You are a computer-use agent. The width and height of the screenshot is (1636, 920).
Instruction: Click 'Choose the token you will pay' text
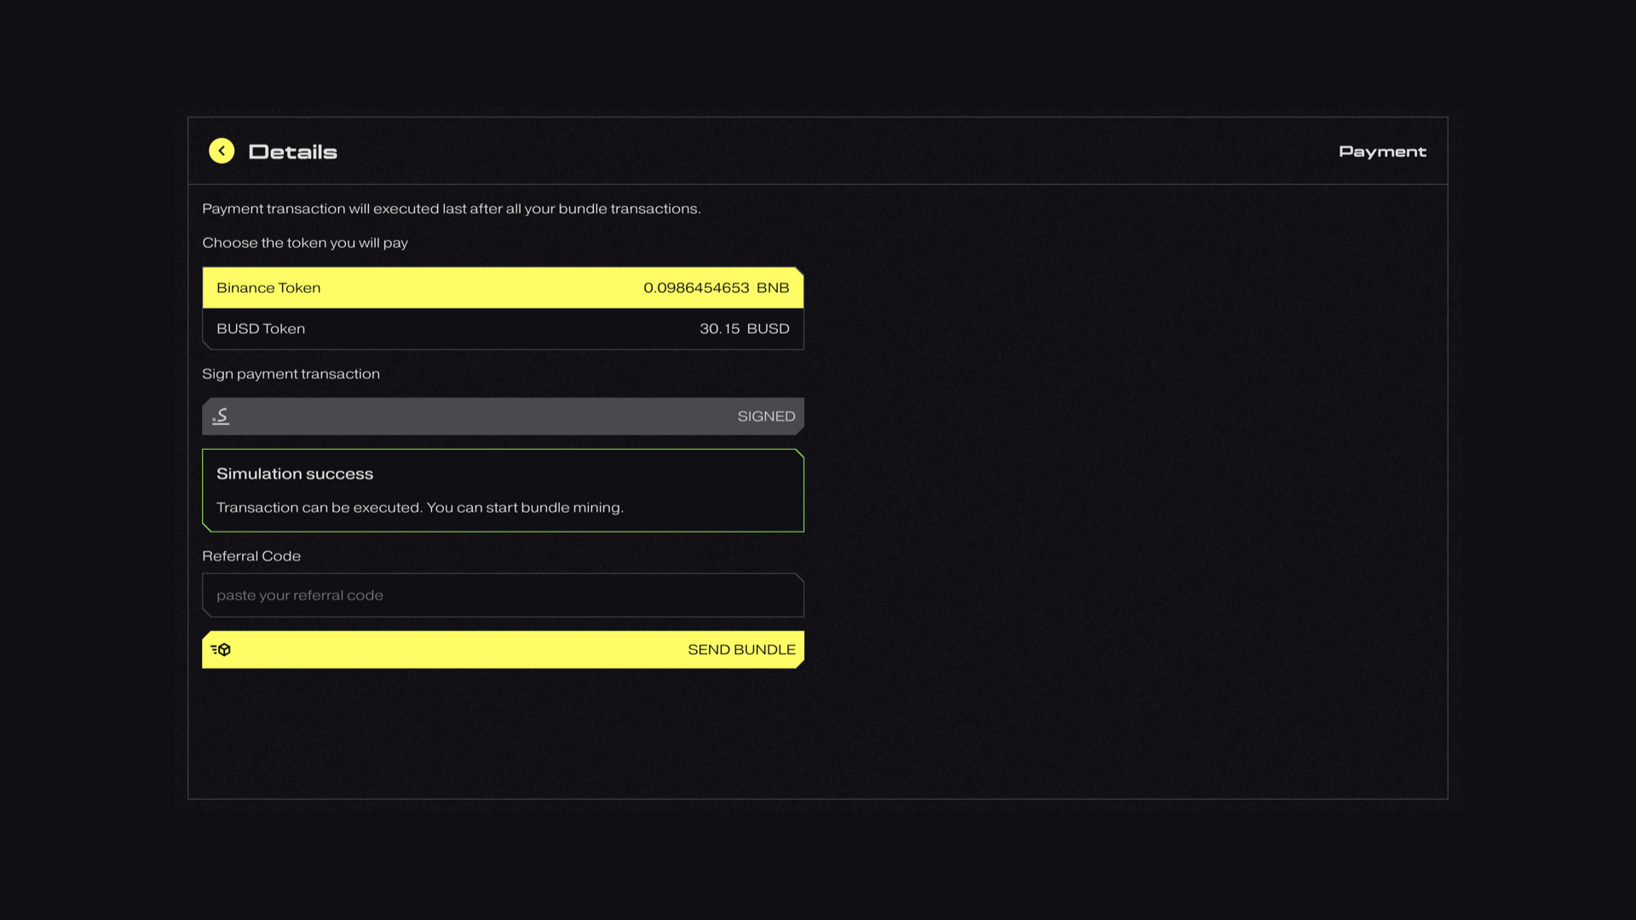(305, 243)
